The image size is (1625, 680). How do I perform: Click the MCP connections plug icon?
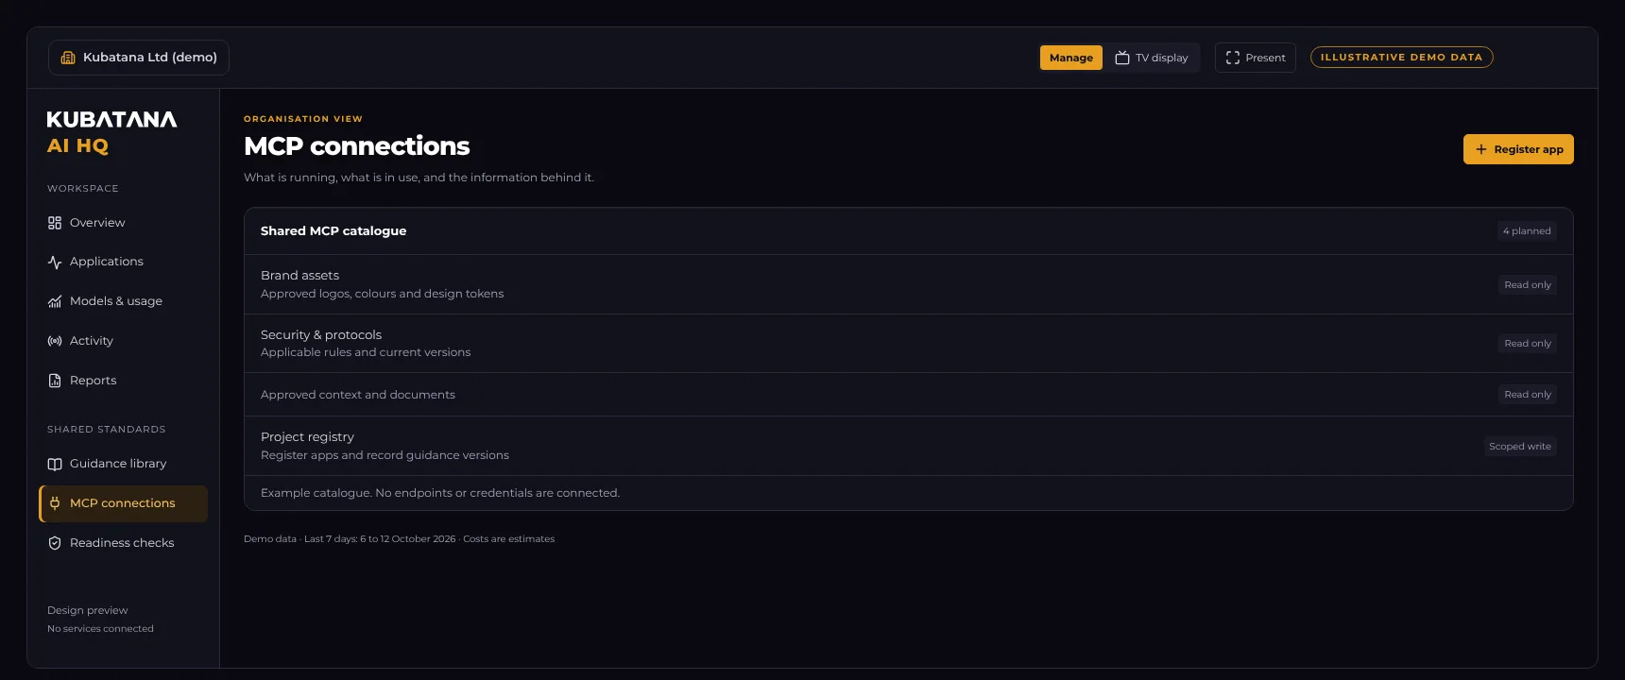(55, 503)
